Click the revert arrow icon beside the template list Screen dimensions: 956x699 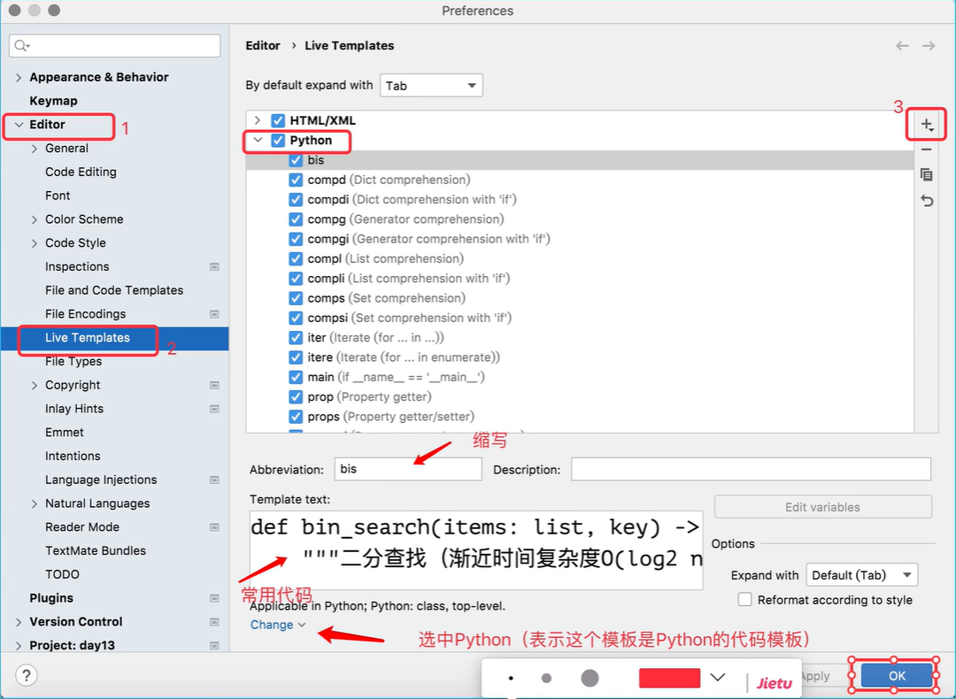point(926,201)
